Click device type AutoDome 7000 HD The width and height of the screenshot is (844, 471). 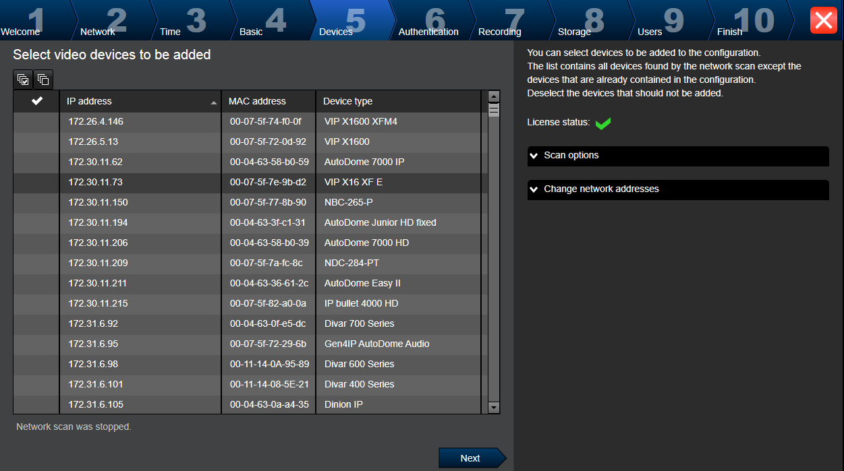point(366,243)
